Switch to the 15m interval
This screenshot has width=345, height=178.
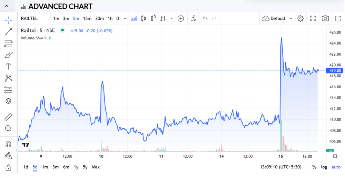[x=87, y=19]
